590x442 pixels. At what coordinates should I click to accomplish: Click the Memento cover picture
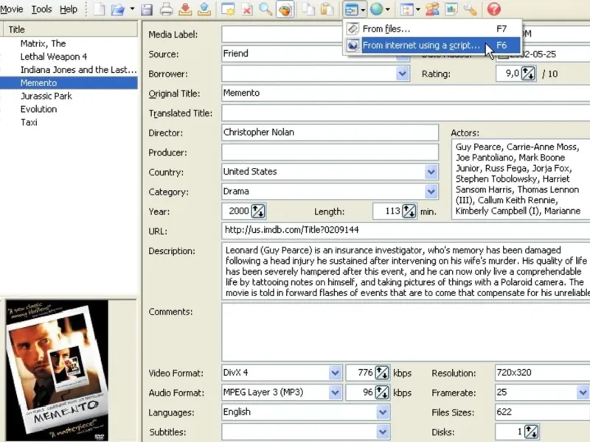57,368
